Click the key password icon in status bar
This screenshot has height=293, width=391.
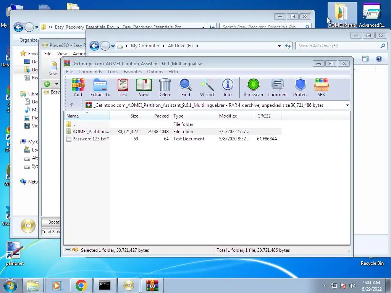point(75,250)
